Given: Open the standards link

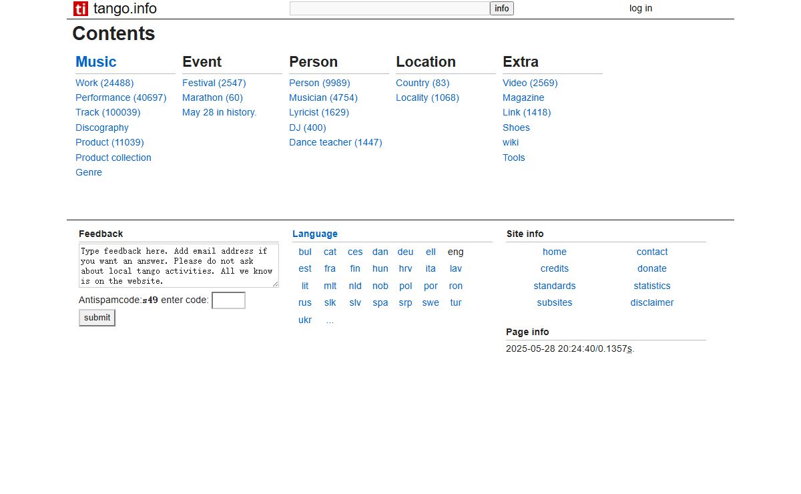Looking at the screenshot, I should tap(555, 286).
